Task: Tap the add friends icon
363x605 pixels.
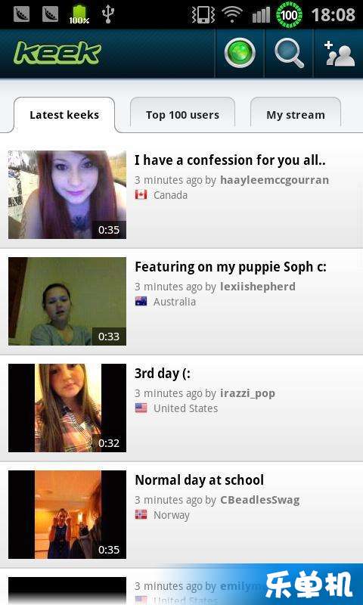Action: point(339,54)
